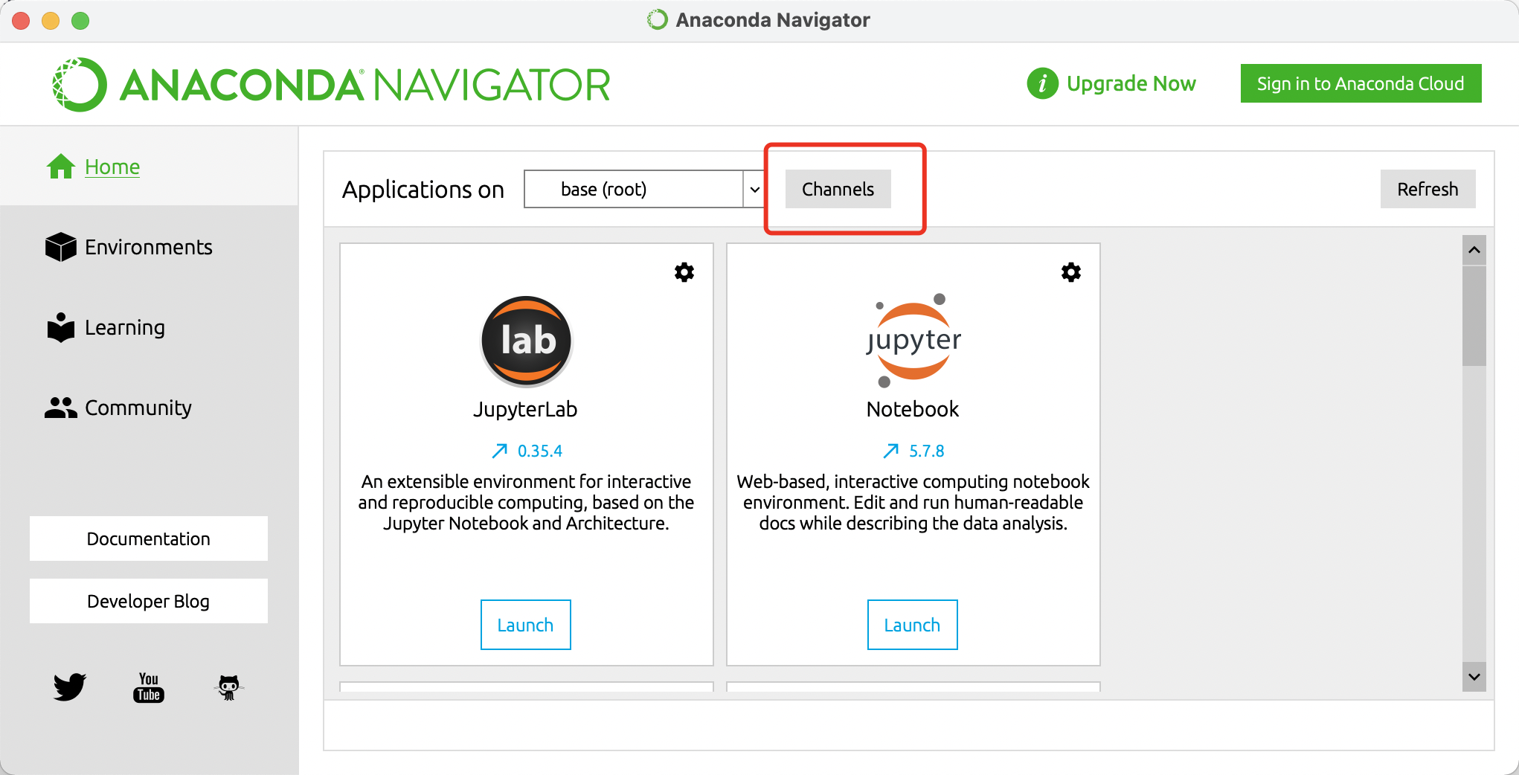Viewport: 1519px width, 775px height.
Task: Click the Community people icon
Action: [x=61, y=408]
